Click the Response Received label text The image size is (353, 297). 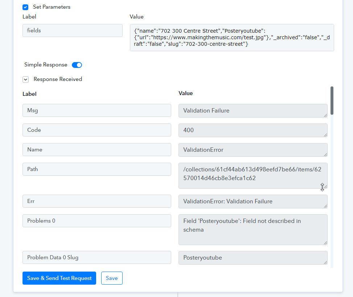coord(58,79)
